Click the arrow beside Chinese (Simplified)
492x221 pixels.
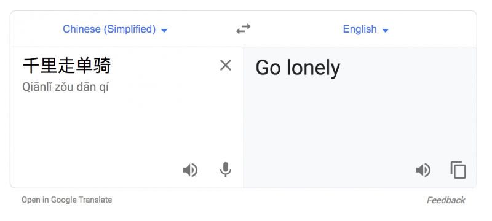point(164,30)
